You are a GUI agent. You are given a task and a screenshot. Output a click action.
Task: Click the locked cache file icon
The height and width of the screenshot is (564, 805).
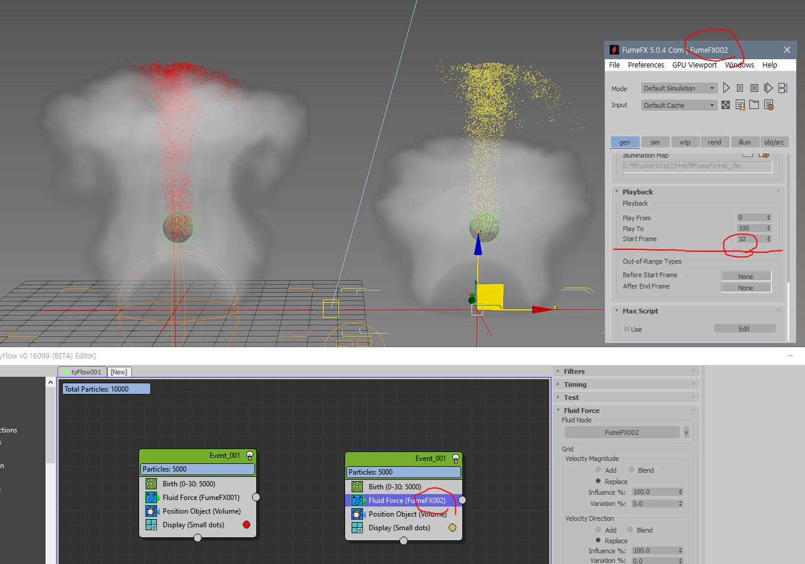740,105
